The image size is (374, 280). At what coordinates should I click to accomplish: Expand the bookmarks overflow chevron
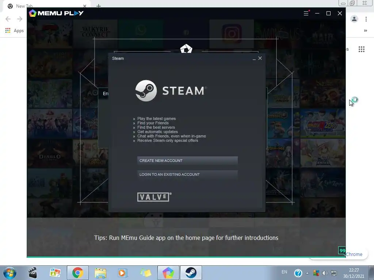point(365,31)
